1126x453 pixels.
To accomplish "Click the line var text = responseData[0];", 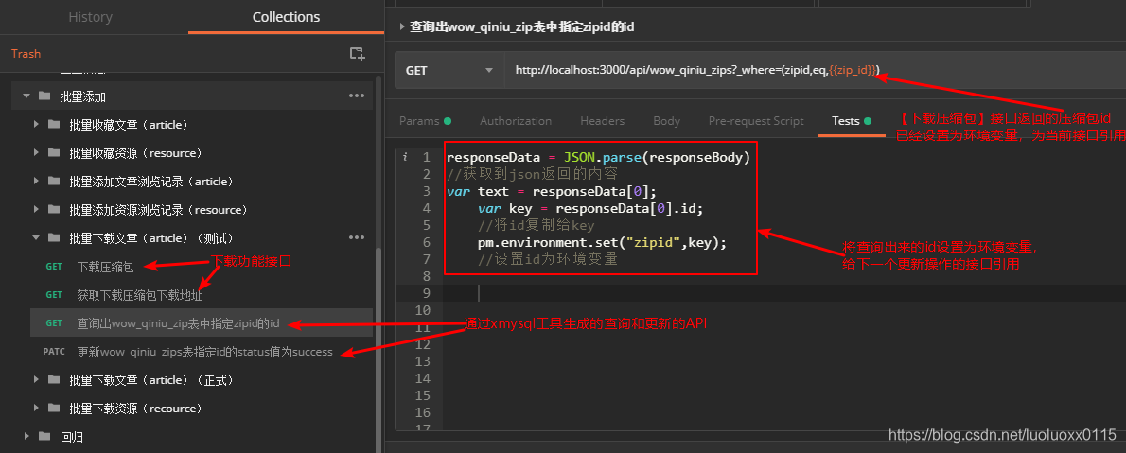I will 552,191.
